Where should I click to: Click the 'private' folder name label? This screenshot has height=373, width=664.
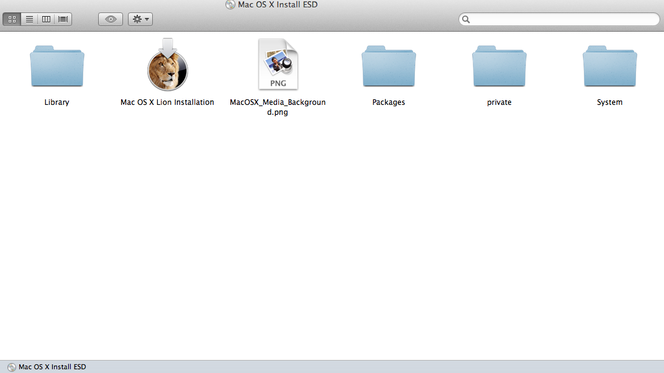pos(499,102)
